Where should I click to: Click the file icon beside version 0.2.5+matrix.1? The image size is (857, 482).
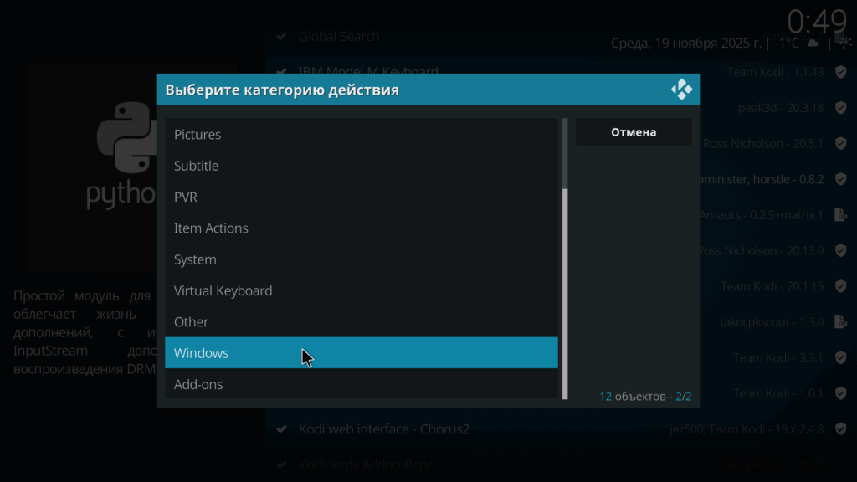[839, 215]
